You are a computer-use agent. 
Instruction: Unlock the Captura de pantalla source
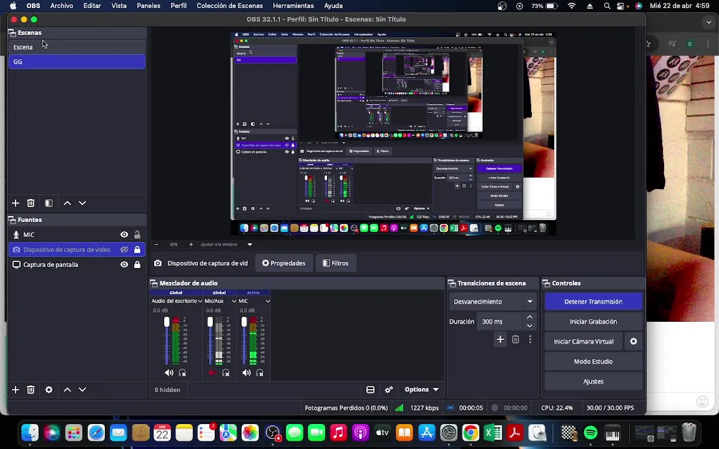point(137,264)
